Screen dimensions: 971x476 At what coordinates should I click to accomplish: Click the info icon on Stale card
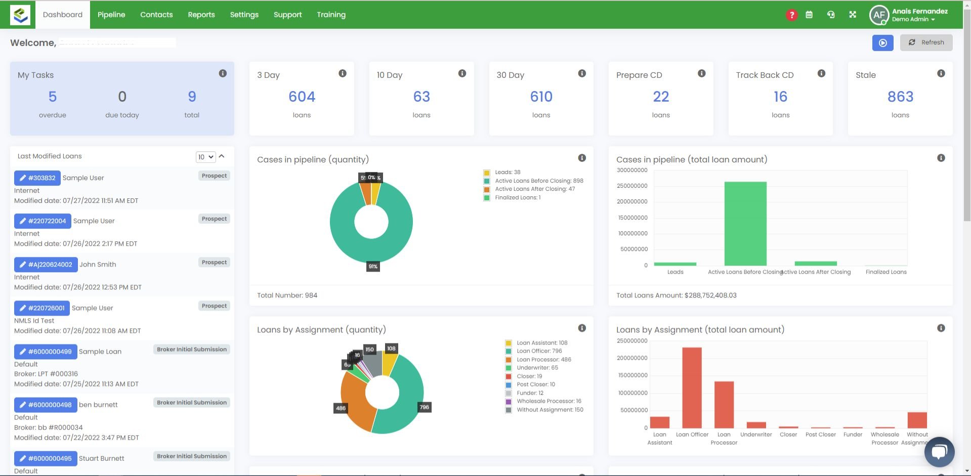click(941, 73)
